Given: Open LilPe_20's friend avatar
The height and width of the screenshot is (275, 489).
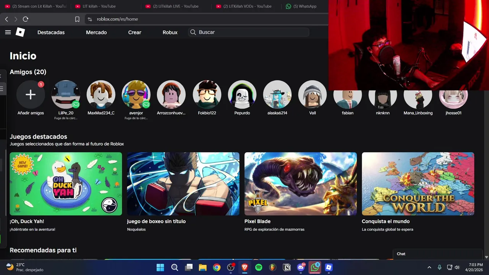Looking at the screenshot, I should (x=66, y=94).
